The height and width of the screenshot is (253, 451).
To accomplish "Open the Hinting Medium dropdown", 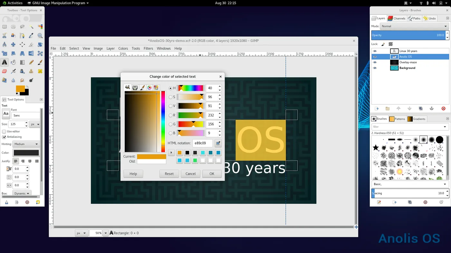I will pyautogui.click(x=26, y=144).
